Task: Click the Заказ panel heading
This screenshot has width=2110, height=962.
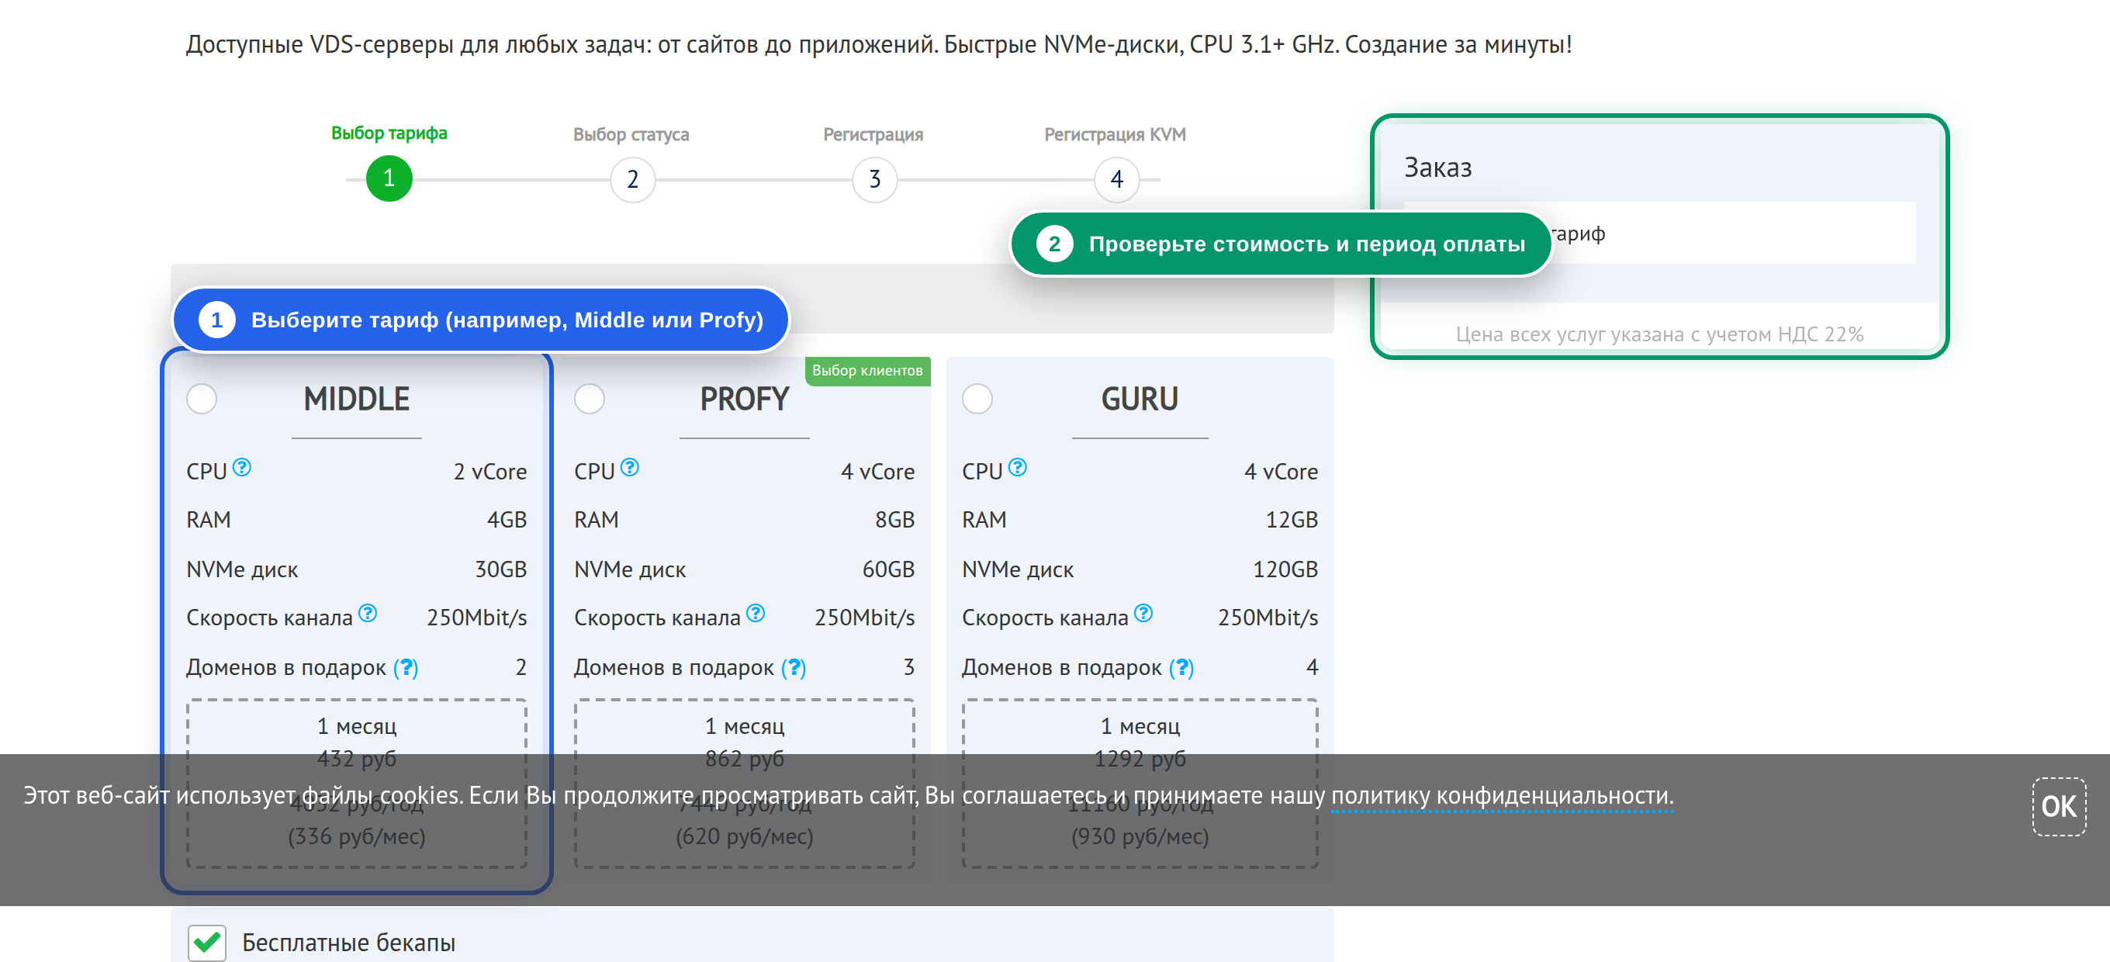Action: pyautogui.click(x=1437, y=168)
